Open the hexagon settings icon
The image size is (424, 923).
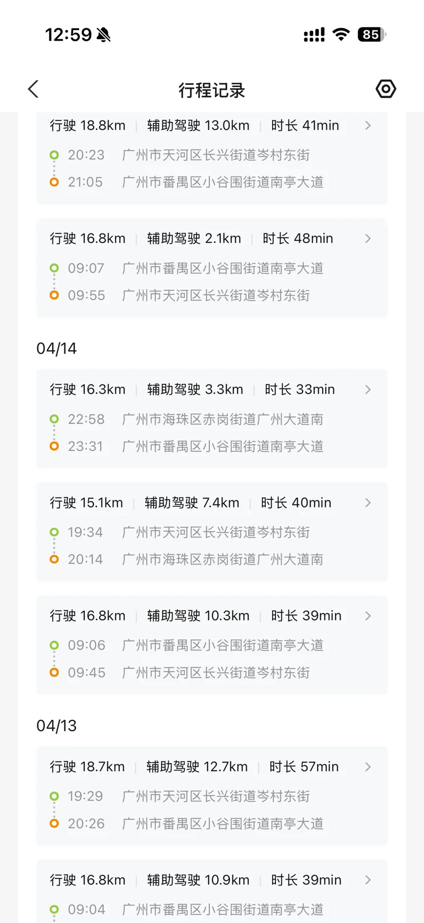tap(386, 89)
